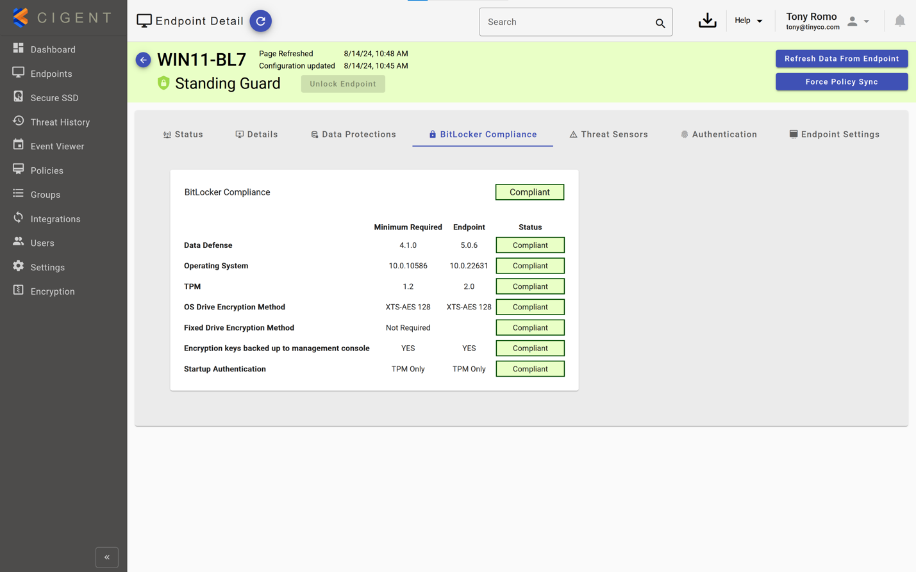Click the Settings gear icon
This screenshot has height=572, width=916.
click(18, 266)
